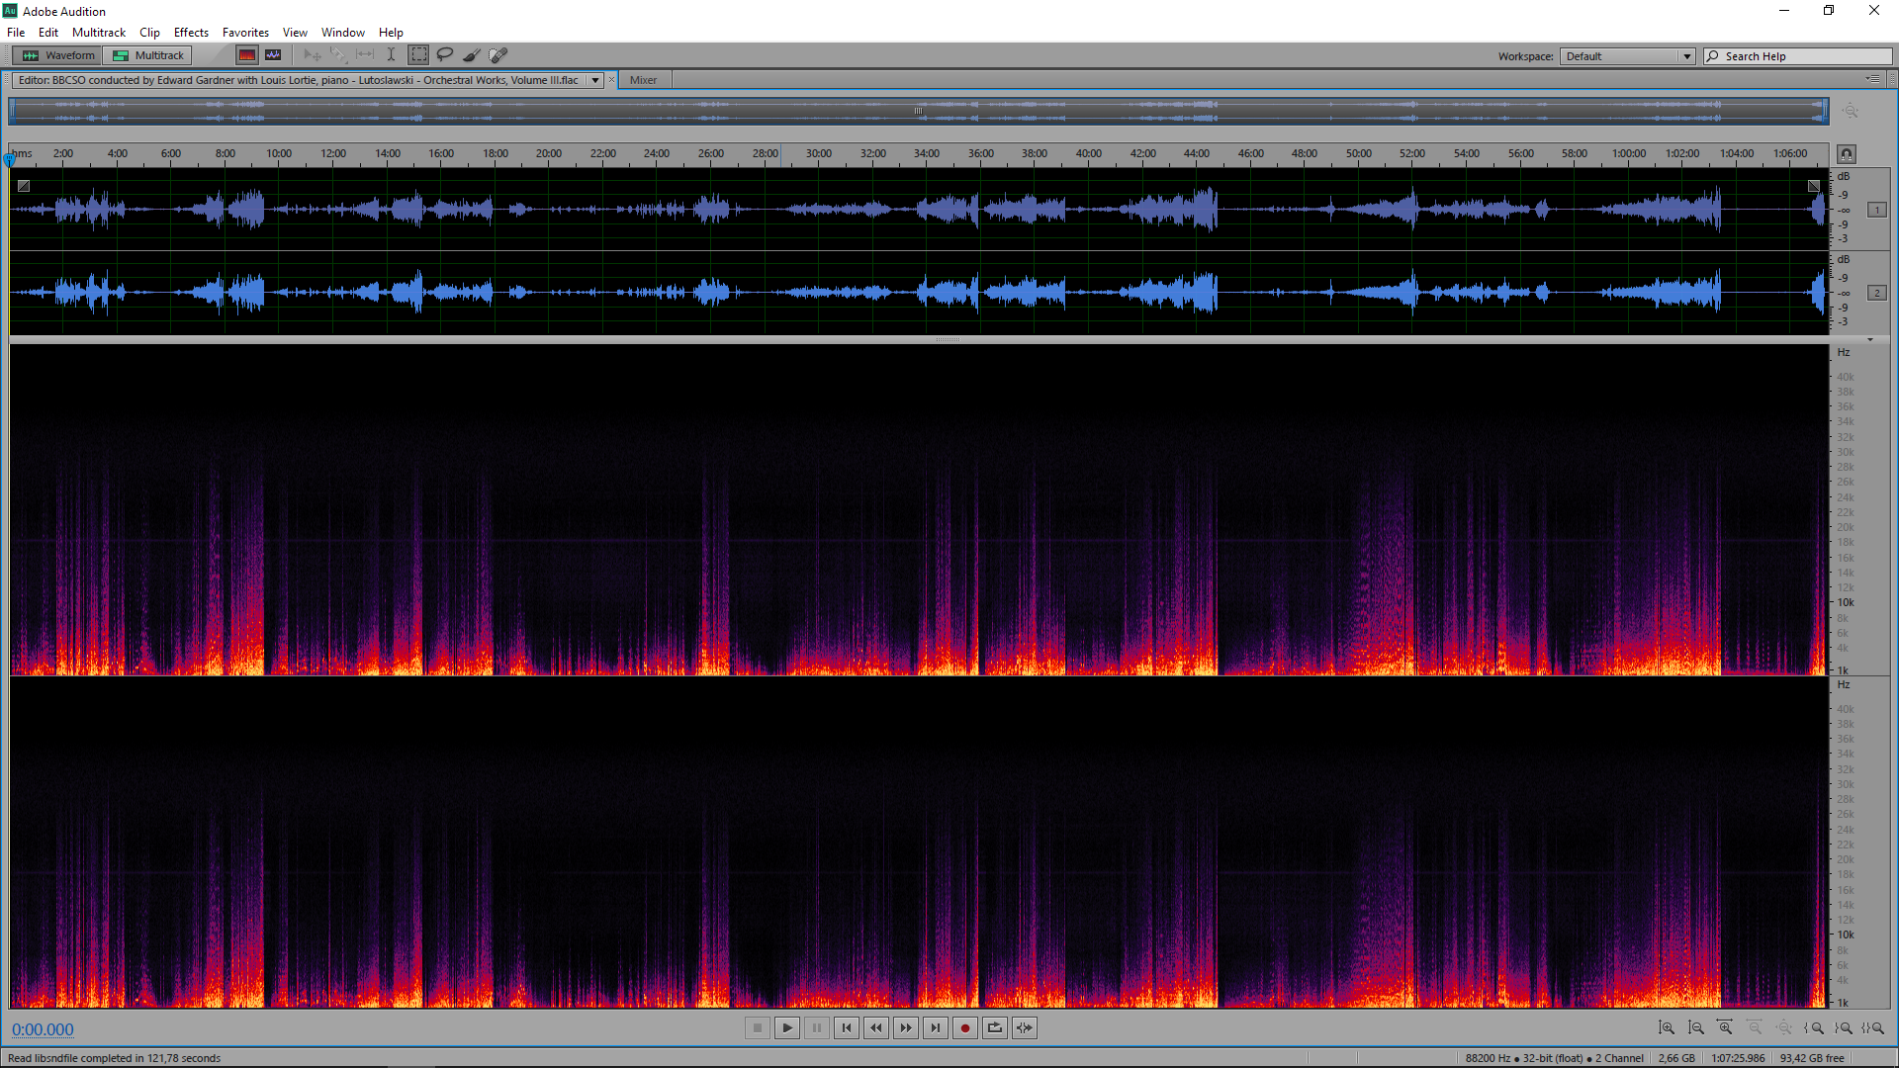Click the Zoom In Amplitude icon
The width and height of the screenshot is (1899, 1068).
click(1667, 1028)
